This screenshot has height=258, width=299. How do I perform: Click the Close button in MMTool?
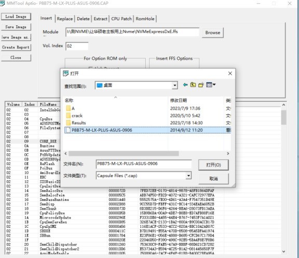(16, 58)
